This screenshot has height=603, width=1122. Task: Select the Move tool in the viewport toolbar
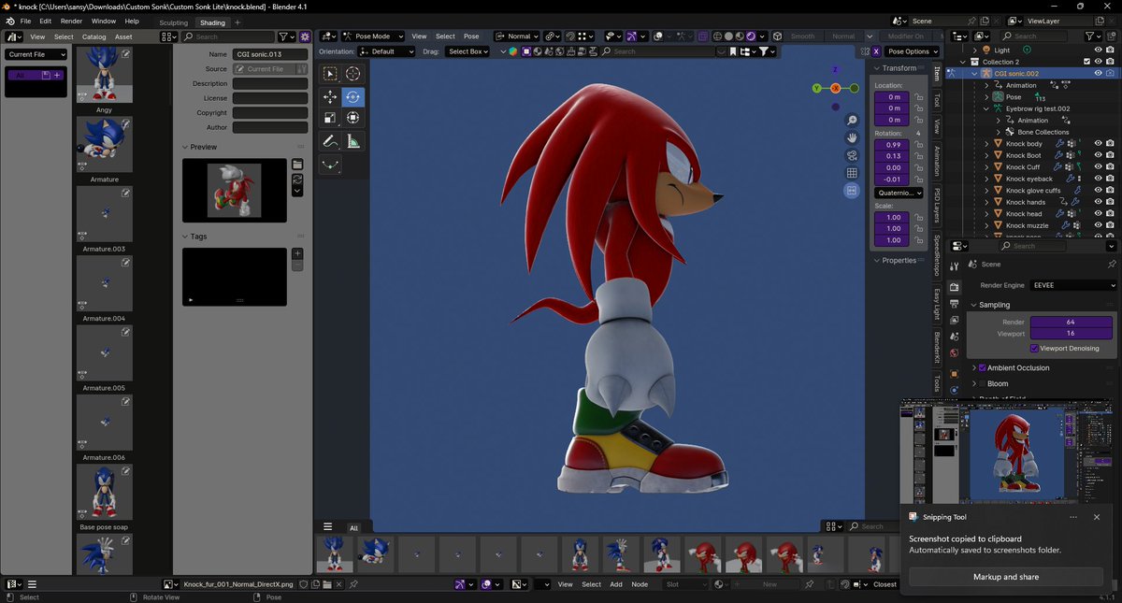pyautogui.click(x=331, y=97)
